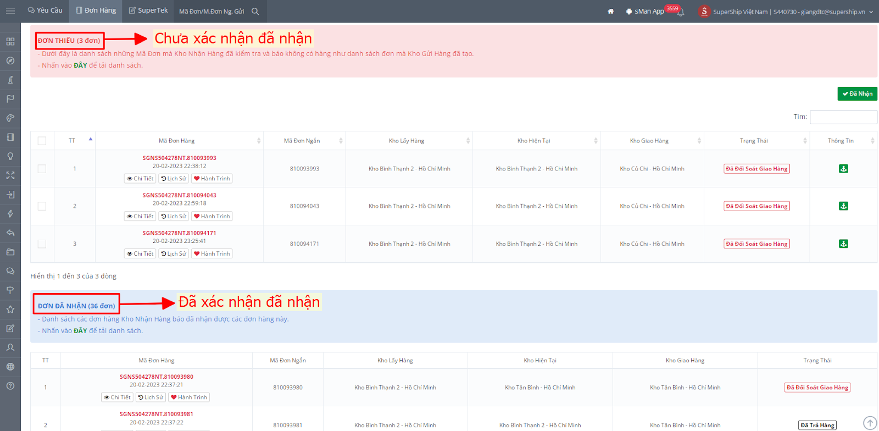
Task: Focus the Tìm search field
Action: [x=843, y=117]
